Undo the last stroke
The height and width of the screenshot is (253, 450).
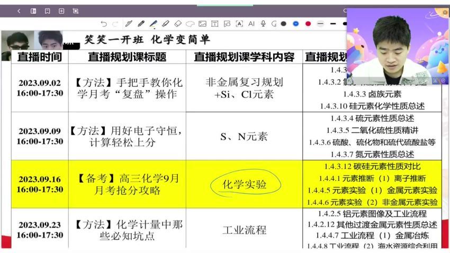coord(104,24)
